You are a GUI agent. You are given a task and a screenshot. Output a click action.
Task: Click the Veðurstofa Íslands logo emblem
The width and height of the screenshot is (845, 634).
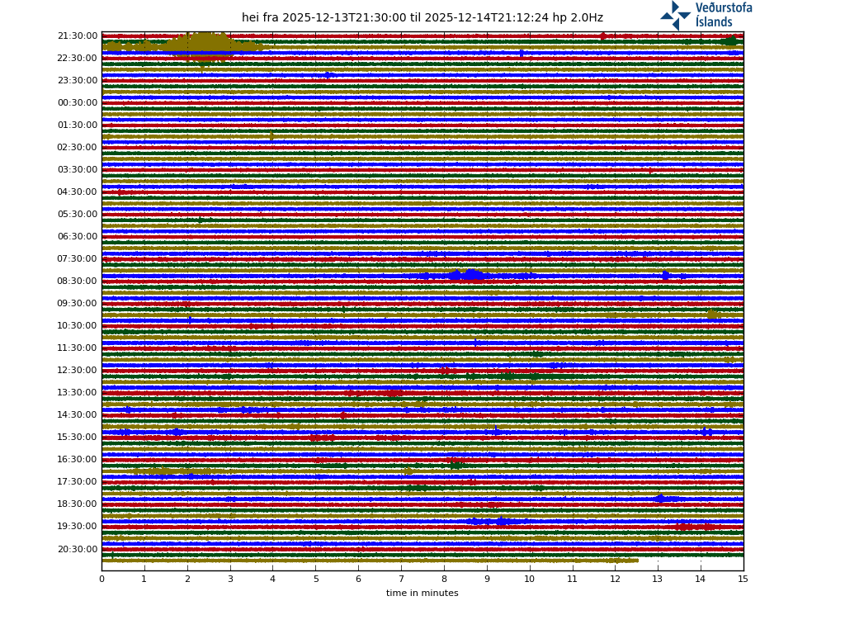(x=675, y=15)
